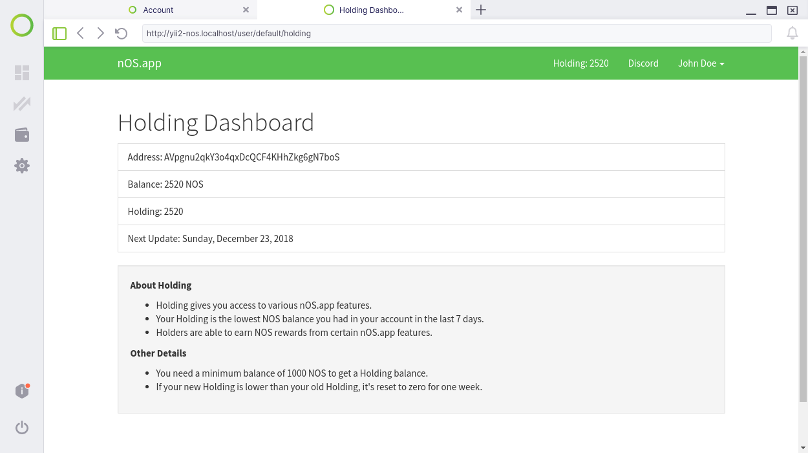Click bullet about Holding reset to zero

click(319, 387)
